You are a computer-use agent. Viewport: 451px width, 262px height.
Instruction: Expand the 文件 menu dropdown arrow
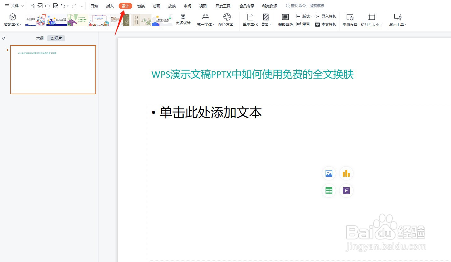coord(23,6)
